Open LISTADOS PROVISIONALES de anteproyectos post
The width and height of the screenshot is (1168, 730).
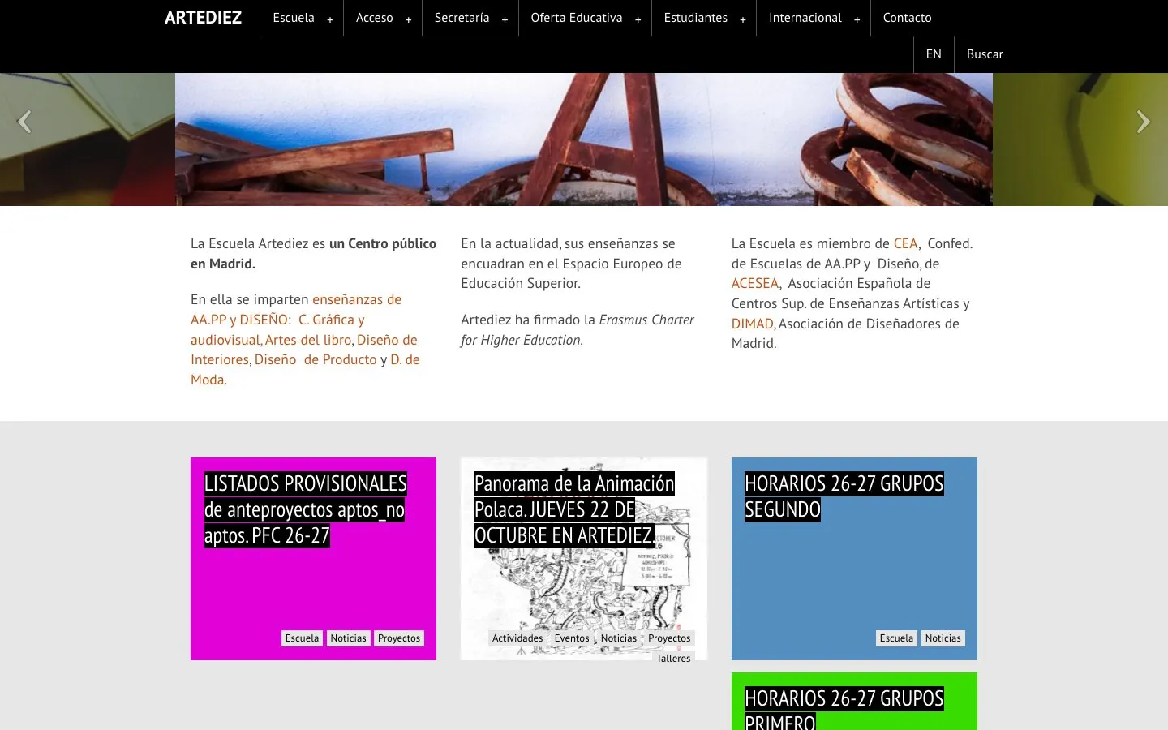coord(305,509)
